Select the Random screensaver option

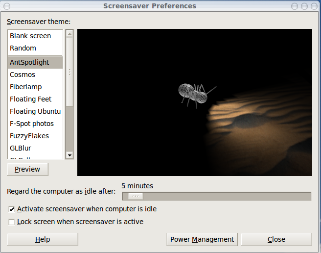tap(35, 48)
